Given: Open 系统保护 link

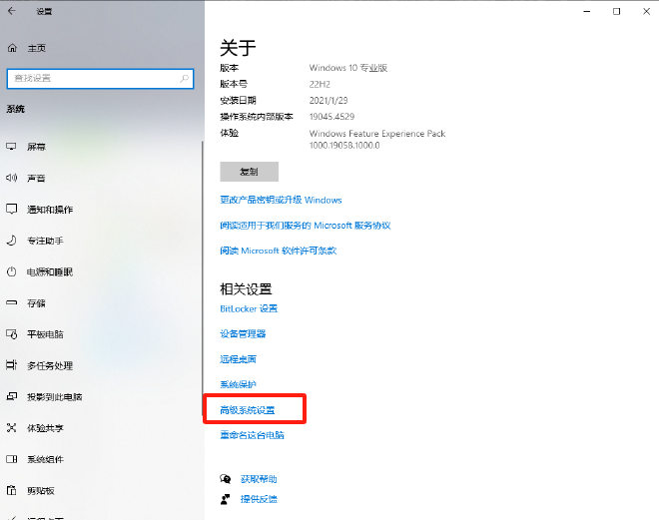Looking at the screenshot, I should click(x=238, y=384).
